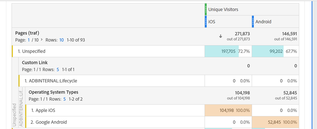Change Operating System Types rows count
This screenshot has width=317, height=129.
(64, 99)
